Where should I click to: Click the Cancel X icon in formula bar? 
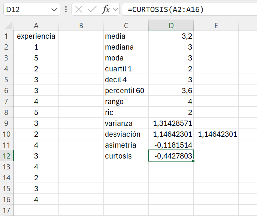[79, 9]
